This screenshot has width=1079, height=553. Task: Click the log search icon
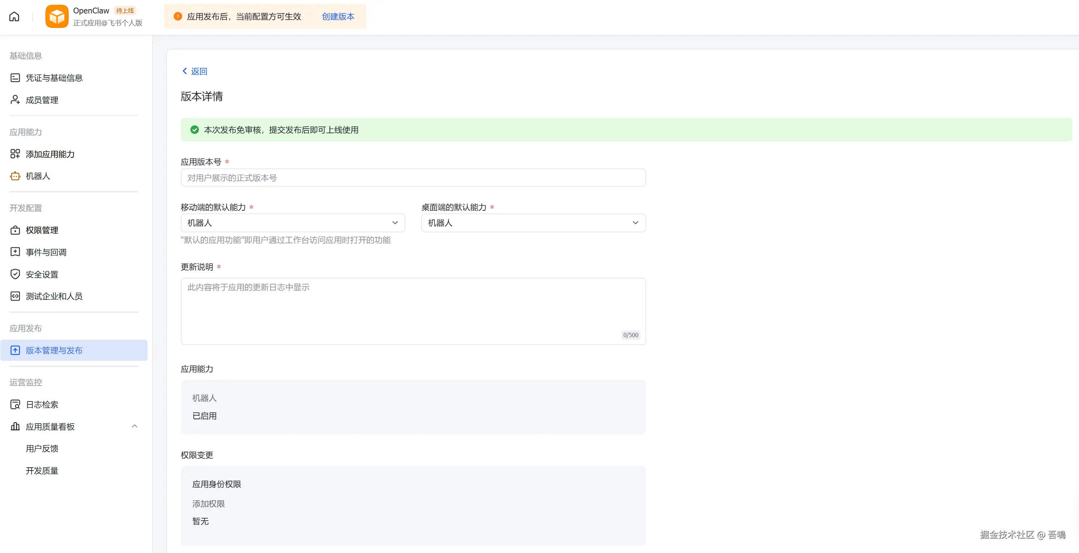15,404
